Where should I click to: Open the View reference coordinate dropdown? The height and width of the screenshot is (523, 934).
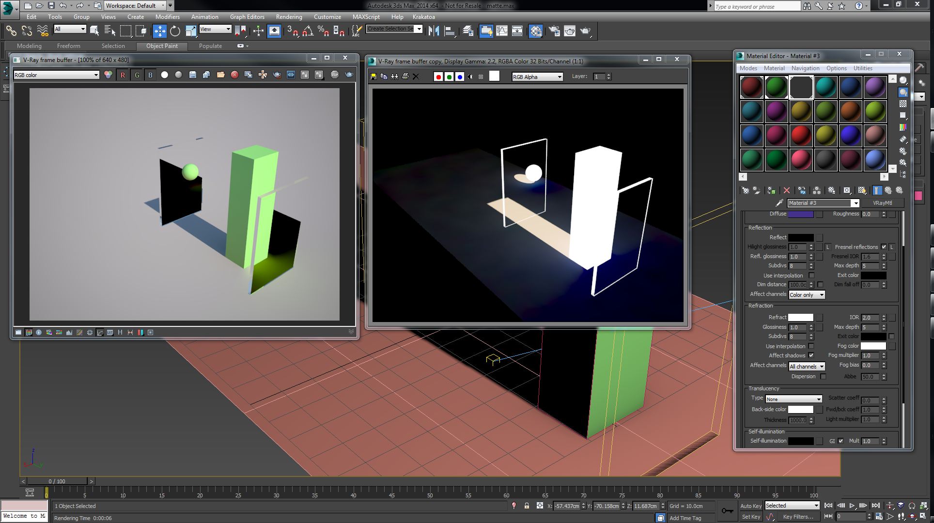pos(215,29)
